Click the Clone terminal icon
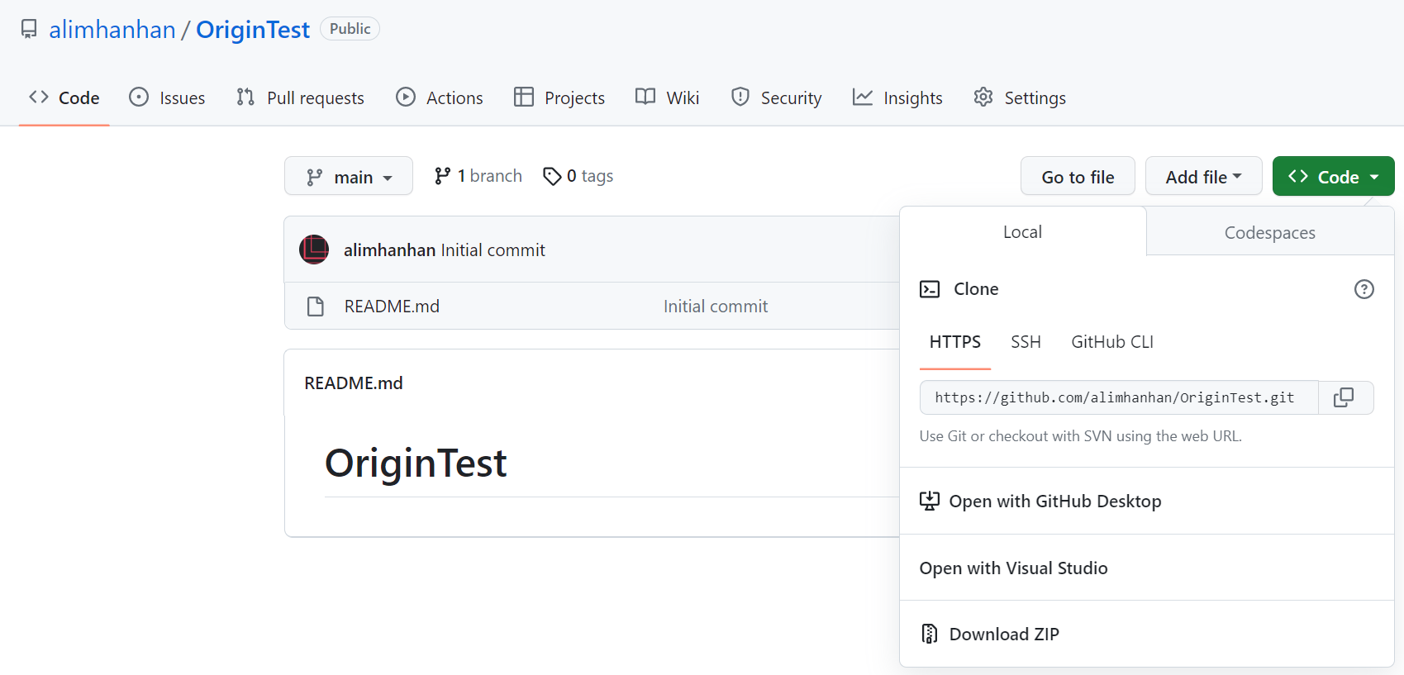 pyautogui.click(x=930, y=289)
